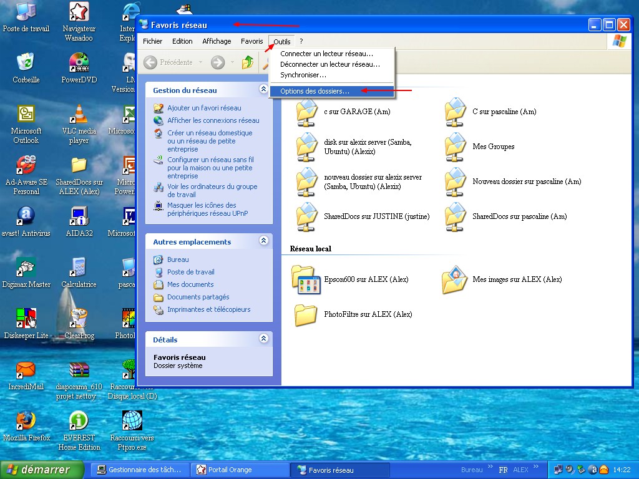Image resolution: width=639 pixels, height=479 pixels.
Task: Open the 'Mes Groupes' network icon
Action: pyautogui.click(x=456, y=147)
